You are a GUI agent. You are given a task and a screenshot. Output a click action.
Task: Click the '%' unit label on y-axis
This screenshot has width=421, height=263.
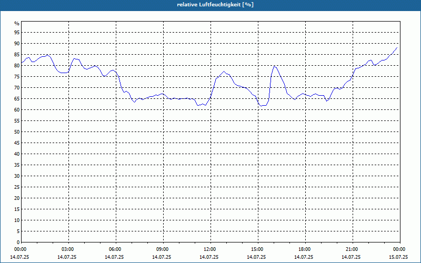pos(17,24)
